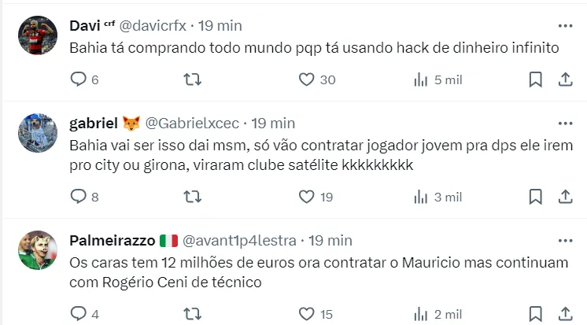The image size is (587, 325).
Task: Open Davi's Flamengo avatar
Action: tap(38, 35)
